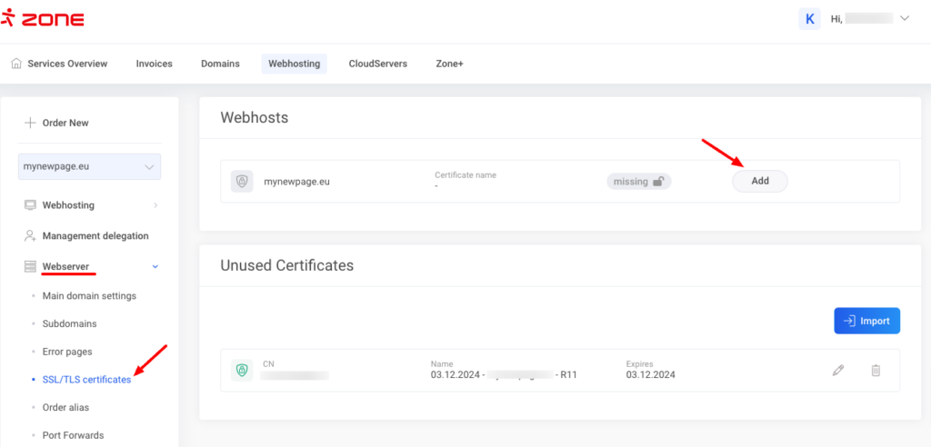Open the mynewpage.eu domain selector dropdown
Image resolution: width=931 pixels, height=447 pixels.
click(89, 167)
